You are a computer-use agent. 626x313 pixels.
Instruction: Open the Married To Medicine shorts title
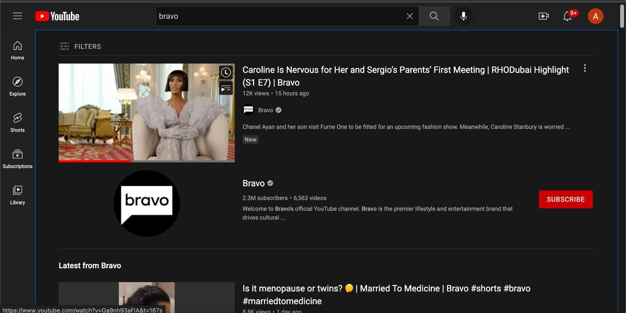(x=386, y=295)
